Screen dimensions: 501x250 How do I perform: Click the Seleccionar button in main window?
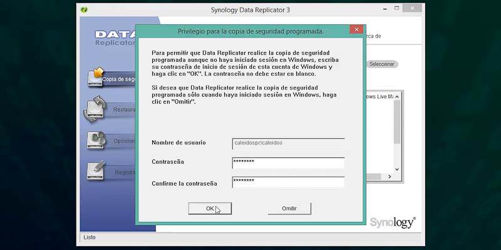[x=382, y=64]
